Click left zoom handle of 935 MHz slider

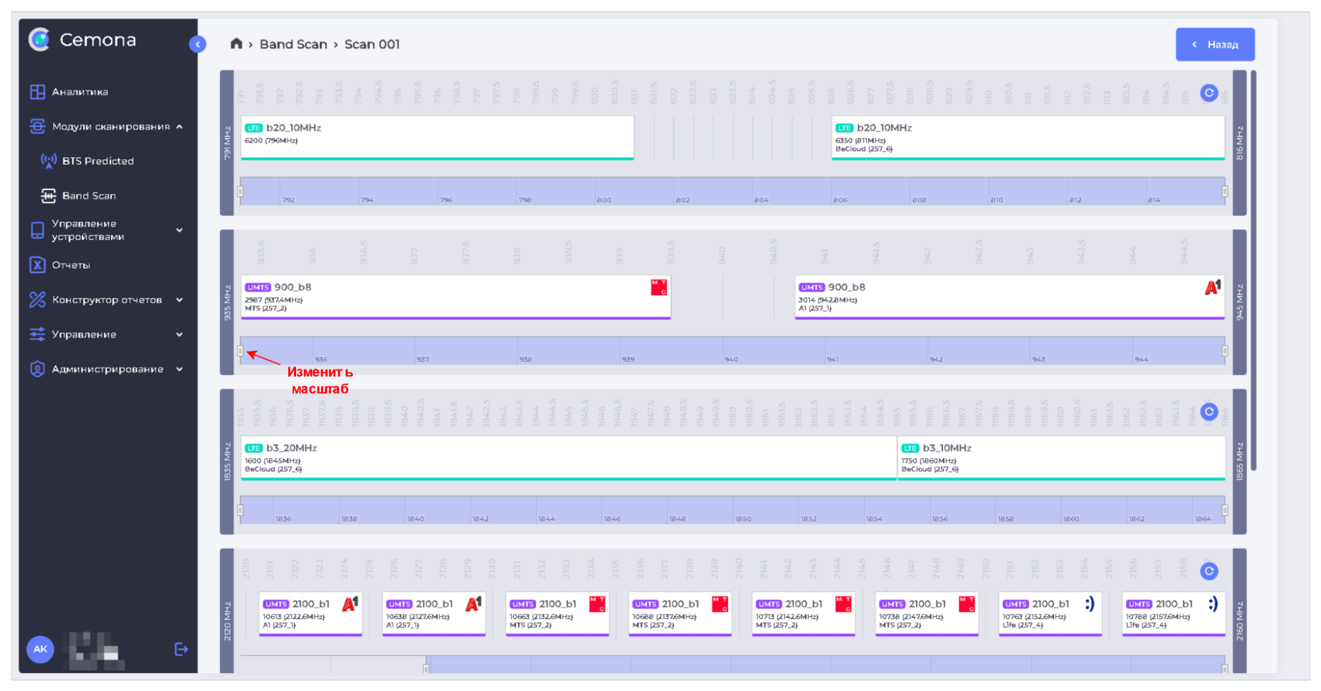[241, 351]
